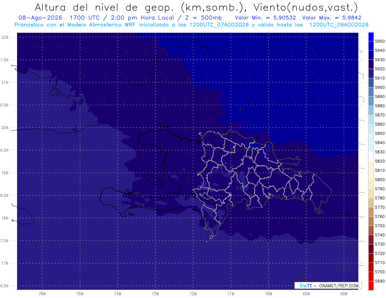Click the color swatch between 5910 and 5920

pyautogui.click(x=371, y=73)
